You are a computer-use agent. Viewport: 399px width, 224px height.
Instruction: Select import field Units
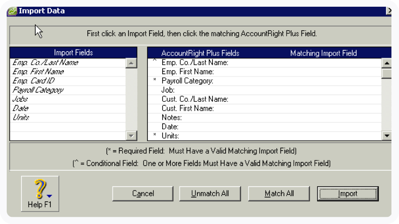(68, 117)
